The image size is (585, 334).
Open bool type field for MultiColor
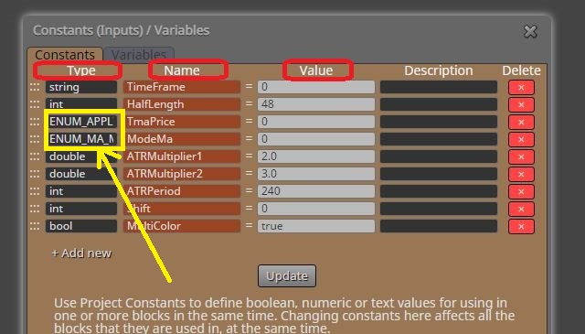[x=81, y=226]
